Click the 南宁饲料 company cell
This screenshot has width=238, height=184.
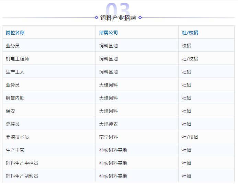[x=109, y=137]
